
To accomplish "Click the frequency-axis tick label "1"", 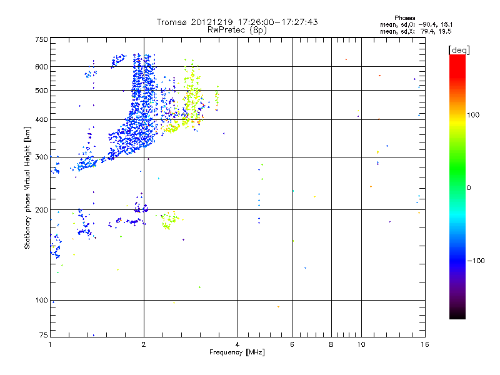I will click(50, 344).
